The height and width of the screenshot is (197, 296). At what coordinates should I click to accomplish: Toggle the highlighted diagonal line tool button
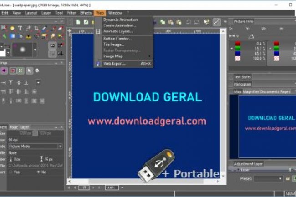[216, 22]
